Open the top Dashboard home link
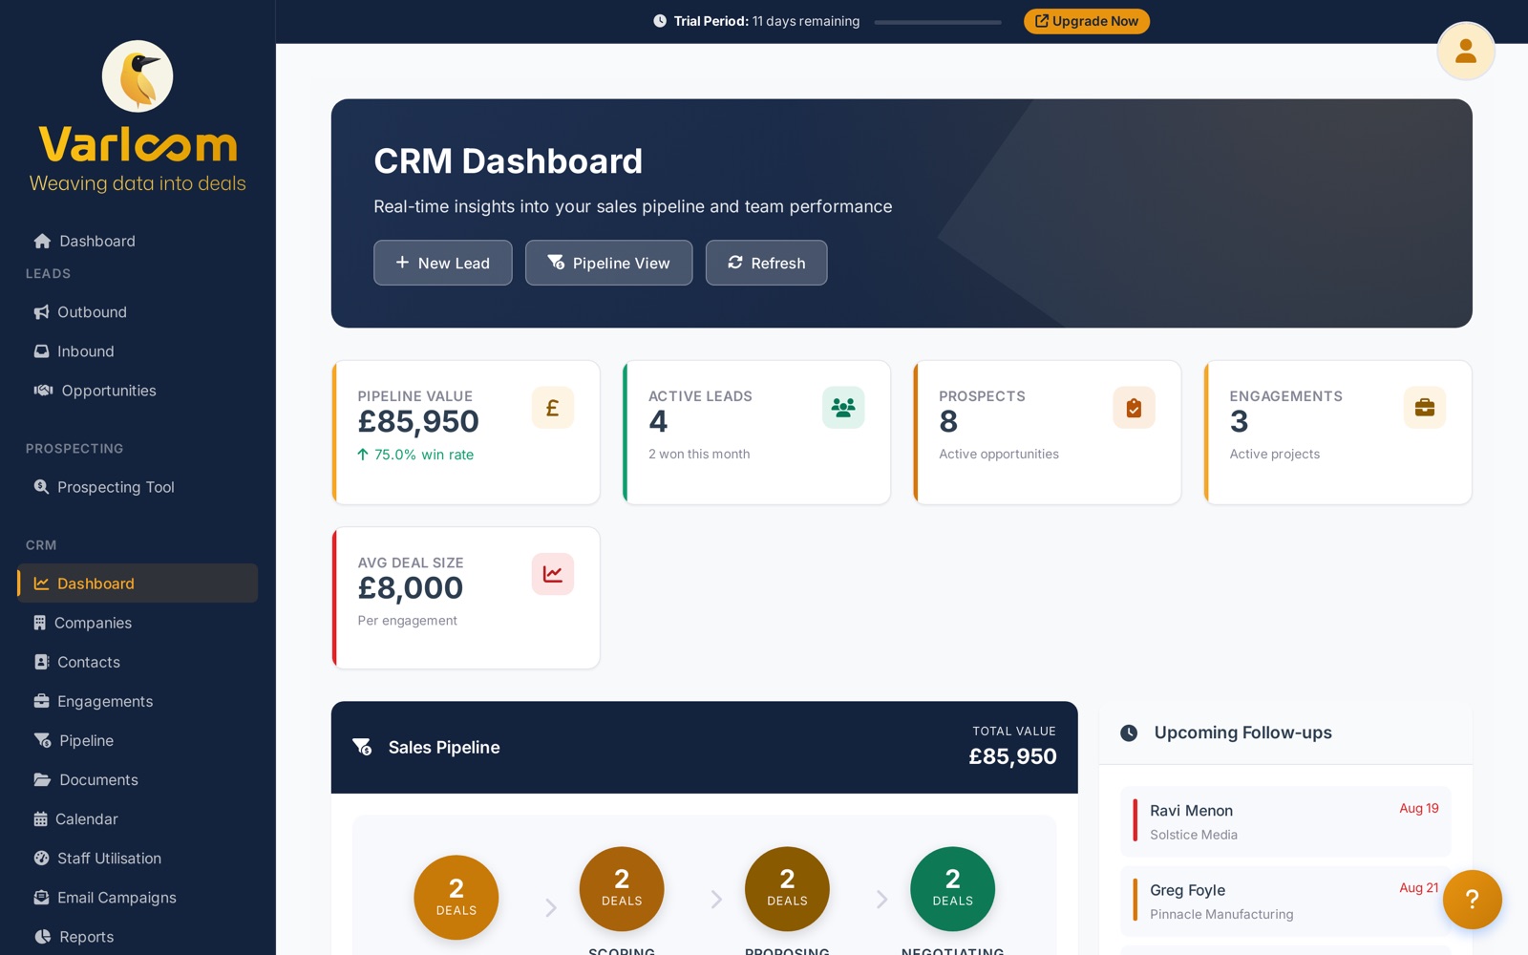This screenshot has height=955, width=1528. (138, 241)
